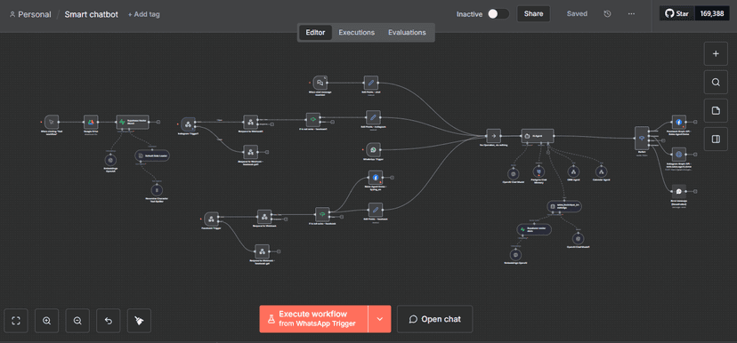This screenshot has height=343, width=737.
Task: Click the zoom out icon
Action: 77,321
